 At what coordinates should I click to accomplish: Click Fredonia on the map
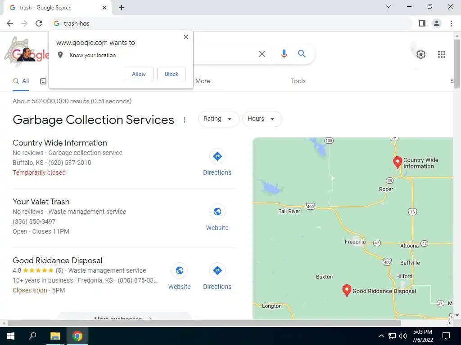tap(355, 242)
